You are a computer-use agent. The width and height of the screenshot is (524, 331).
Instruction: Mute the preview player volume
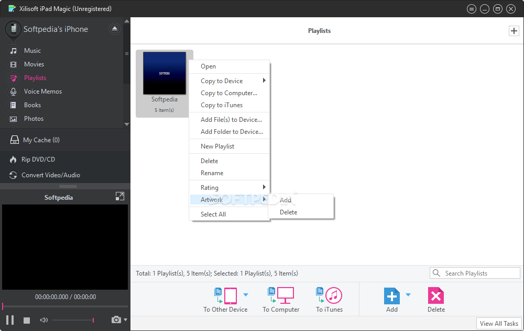pyautogui.click(x=44, y=320)
